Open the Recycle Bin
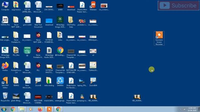 click(x=5, y=97)
